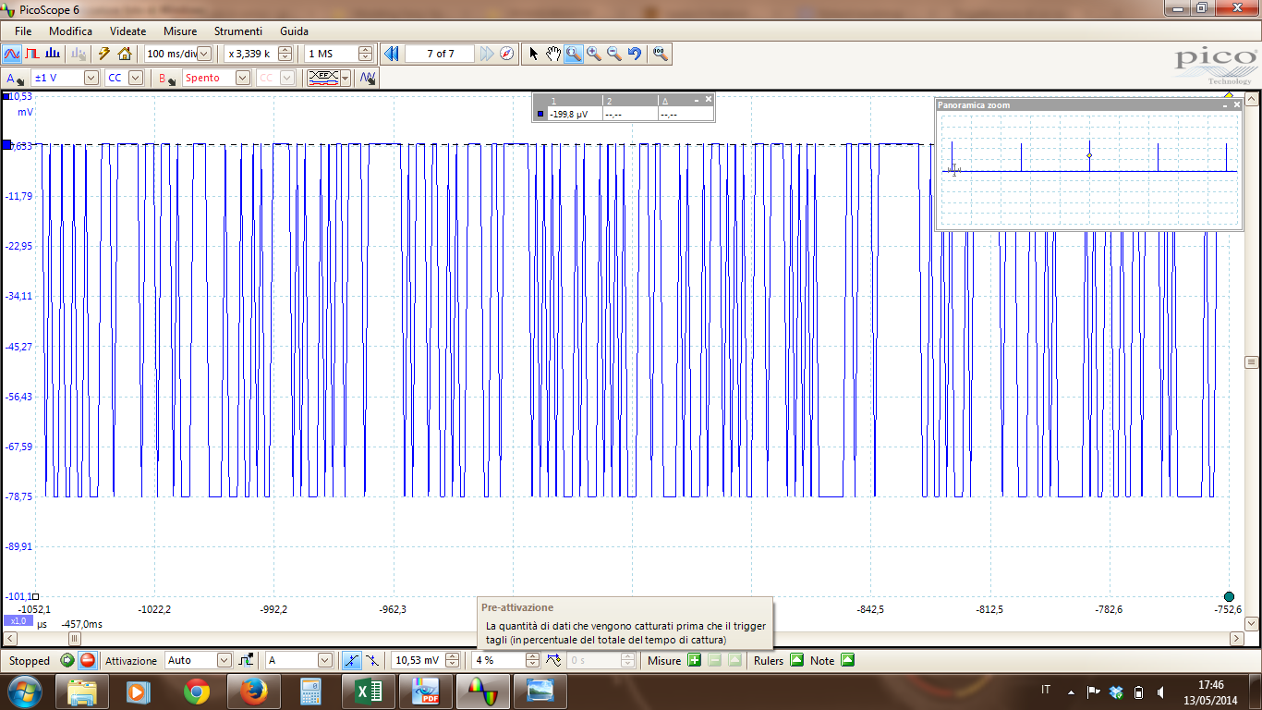Toggle falling edge trigger
Image resolution: width=1262 pixels, height=710 pixels.
click(371, 660)
